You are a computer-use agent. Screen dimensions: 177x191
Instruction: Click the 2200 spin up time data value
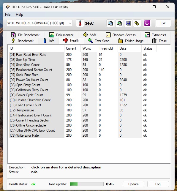(123, 60)
